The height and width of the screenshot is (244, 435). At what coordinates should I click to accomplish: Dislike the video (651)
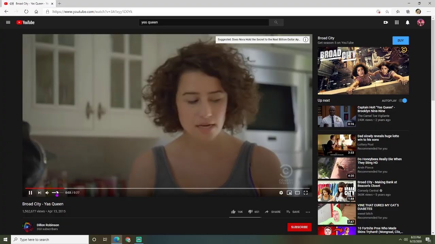(x=254, y=212)
